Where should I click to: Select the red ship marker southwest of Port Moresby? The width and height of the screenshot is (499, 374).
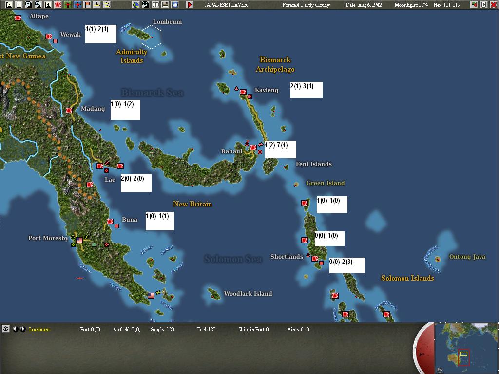[80, 278]
